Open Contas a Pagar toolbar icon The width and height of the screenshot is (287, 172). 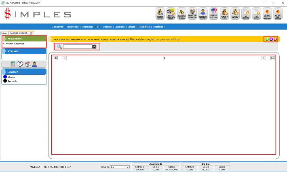pyautogui.click(x=224, y=14)
